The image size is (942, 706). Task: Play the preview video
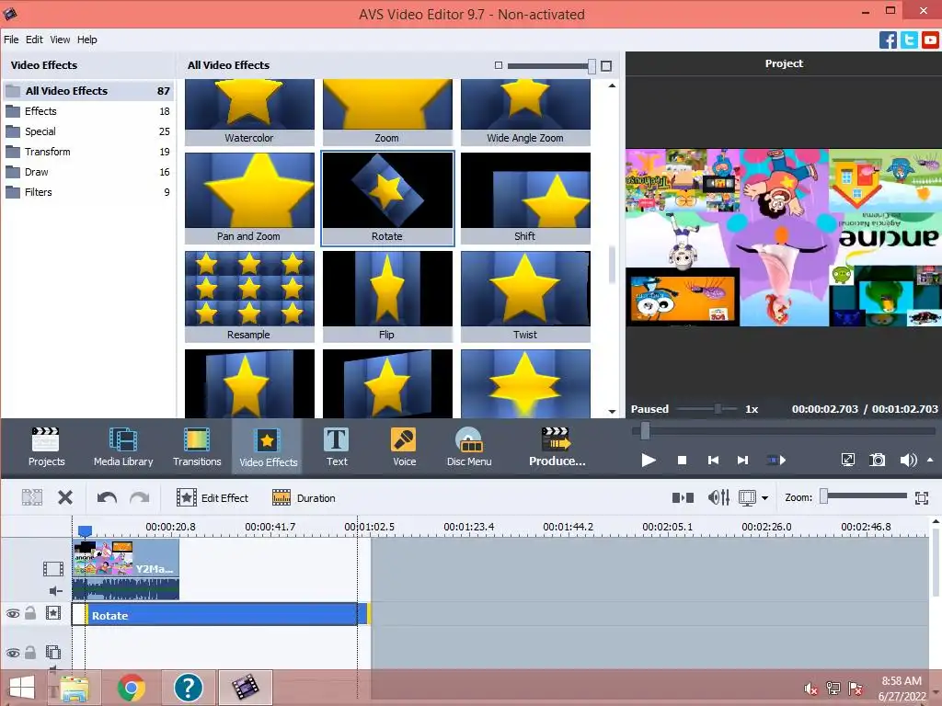tap(649, 460)
